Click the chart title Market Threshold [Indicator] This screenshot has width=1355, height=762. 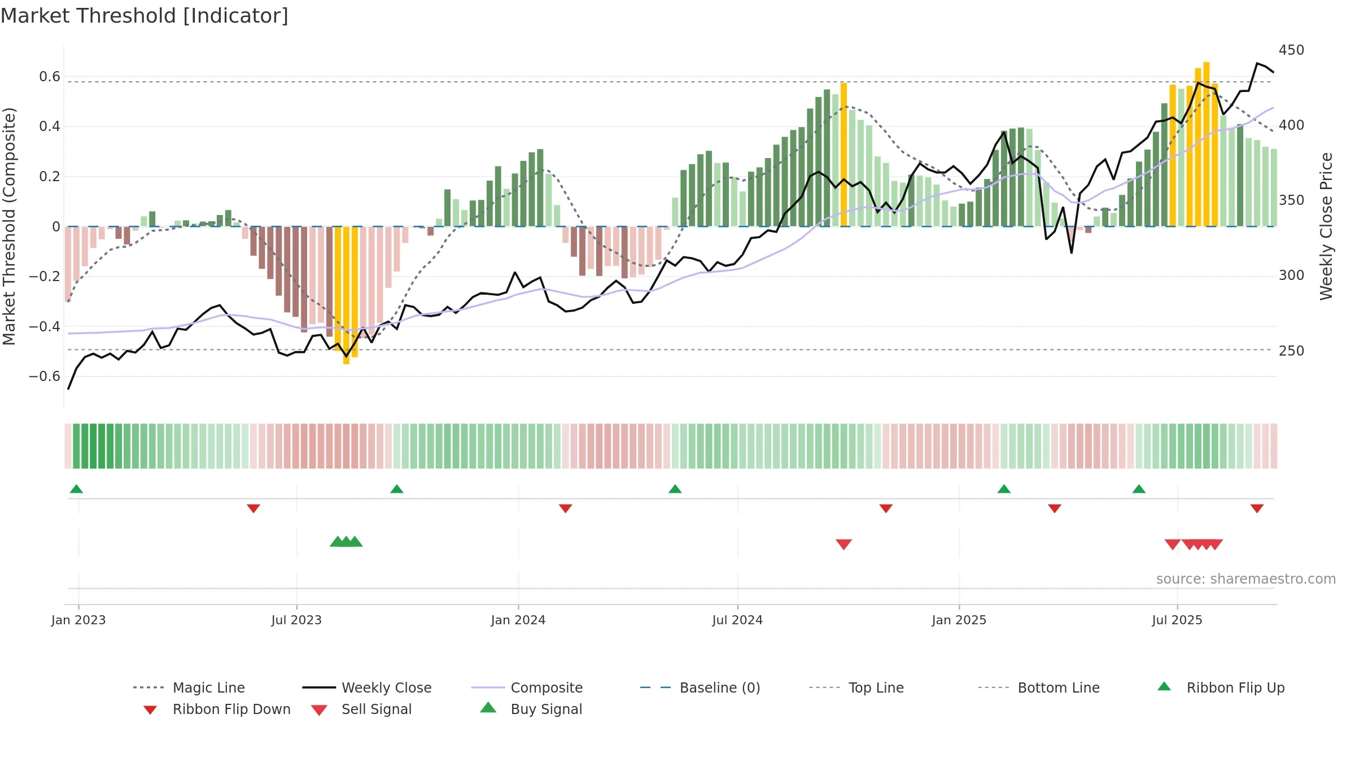145,16
